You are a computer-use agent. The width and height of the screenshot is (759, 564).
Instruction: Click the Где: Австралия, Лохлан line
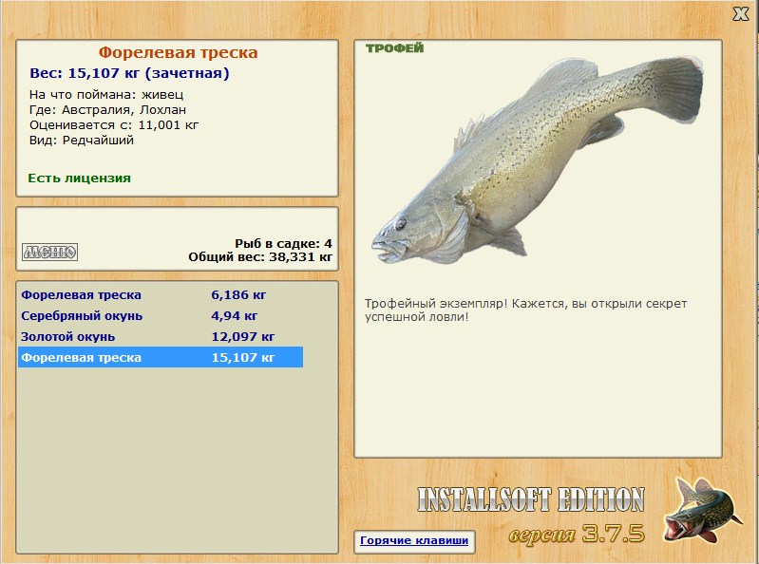(107, 110)
